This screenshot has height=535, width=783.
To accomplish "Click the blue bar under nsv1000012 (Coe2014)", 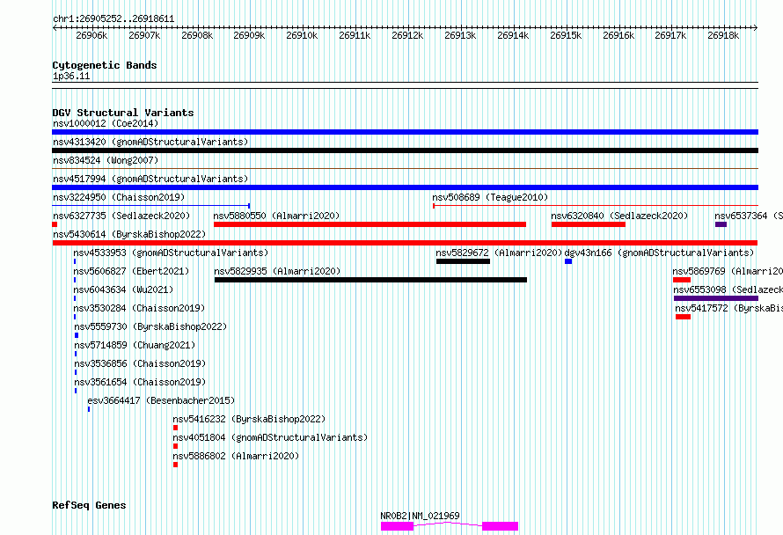I will pos(405,132).
